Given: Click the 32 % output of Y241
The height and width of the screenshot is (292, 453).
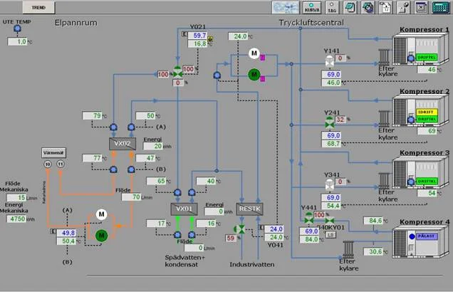Looking at the screenshot, I should tap(340, 119).
